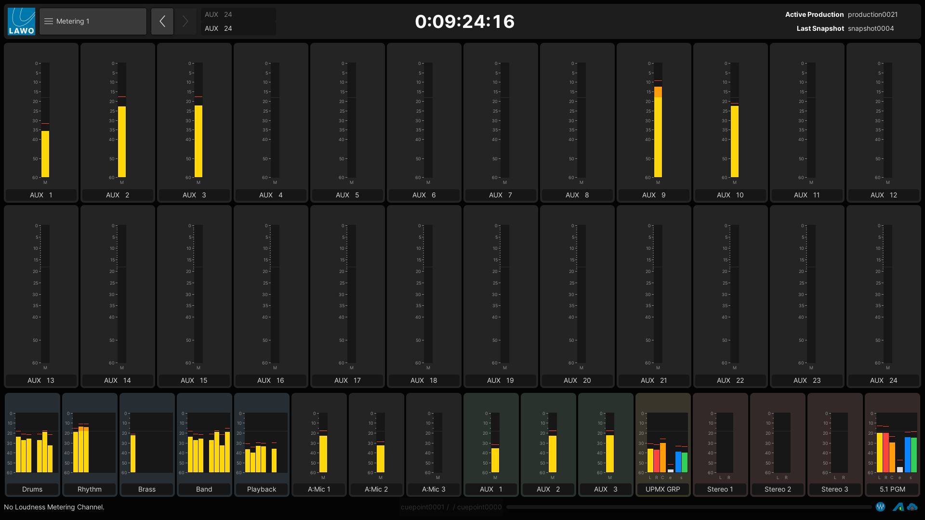Select the Drums group meter
The image size is (925, 520).
(x=32, y=443)
